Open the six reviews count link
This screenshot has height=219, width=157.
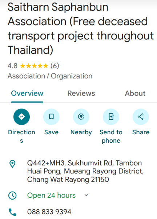[x=55, y=66]
